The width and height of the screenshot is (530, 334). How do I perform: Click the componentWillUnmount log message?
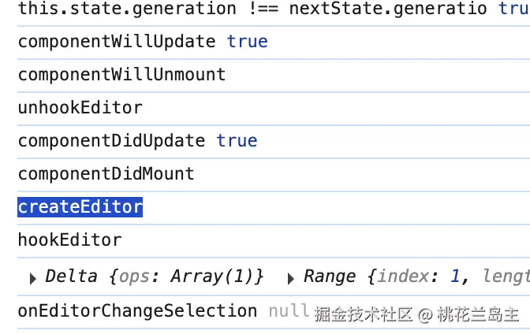[x=121, y=75]
